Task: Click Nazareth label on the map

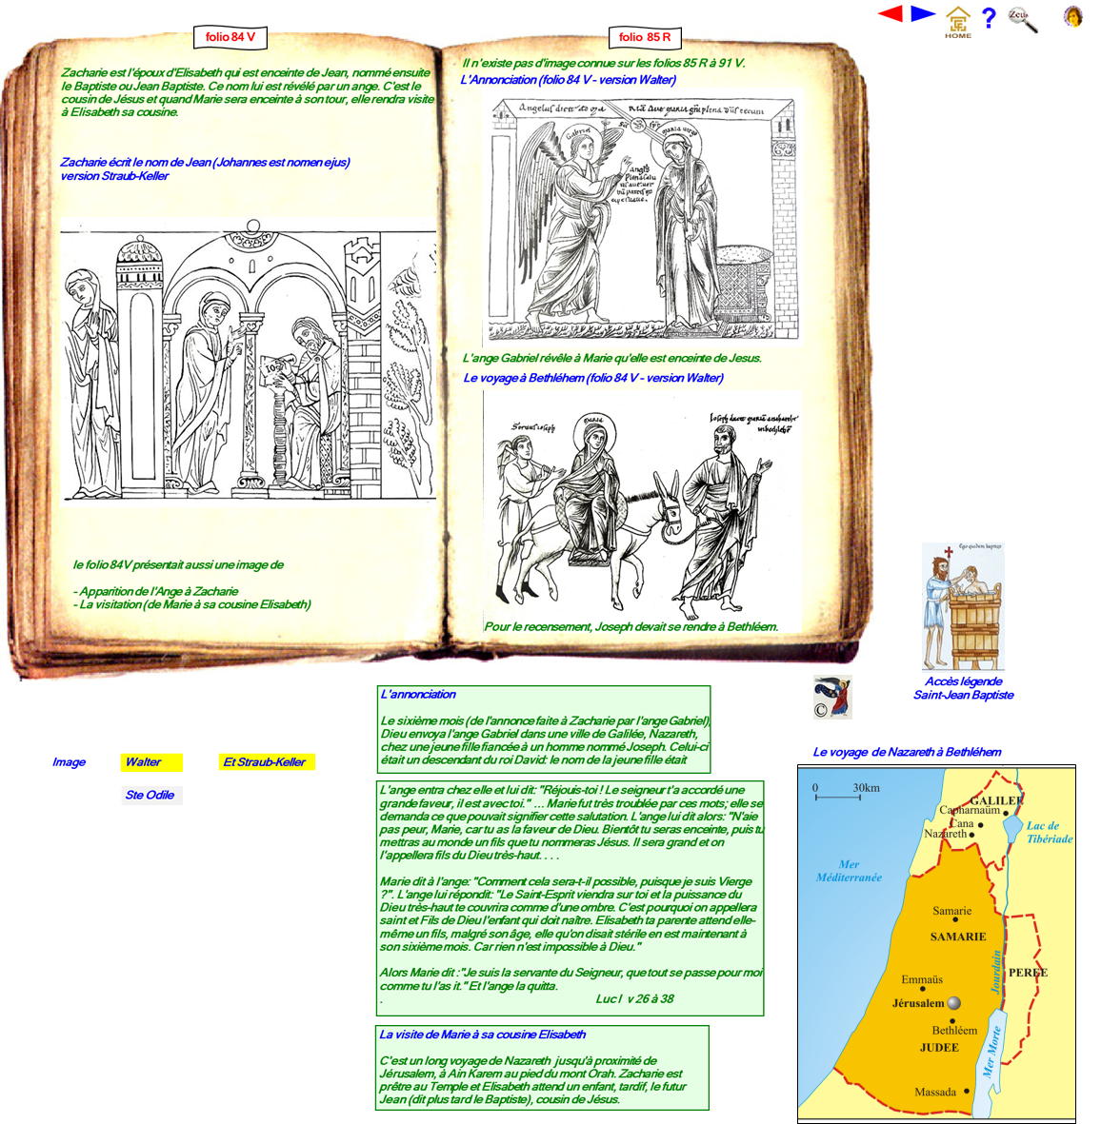Action: (946, 834)
